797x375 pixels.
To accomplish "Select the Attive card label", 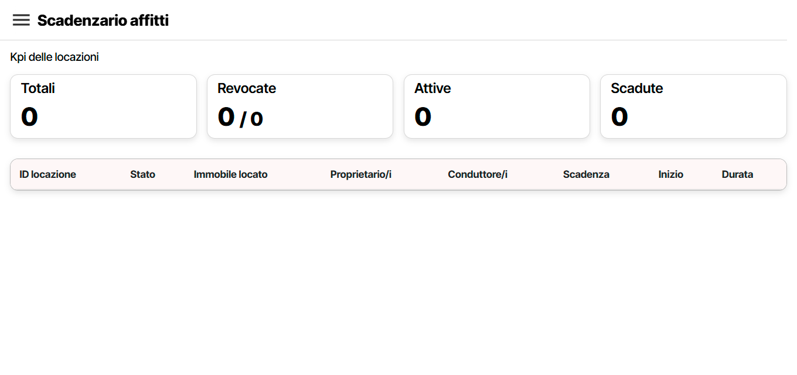I will [x=432, y=88].
